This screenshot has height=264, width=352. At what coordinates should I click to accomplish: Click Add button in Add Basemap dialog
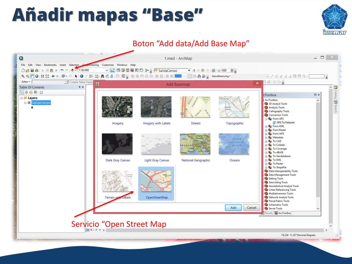(x=233, y=208)
